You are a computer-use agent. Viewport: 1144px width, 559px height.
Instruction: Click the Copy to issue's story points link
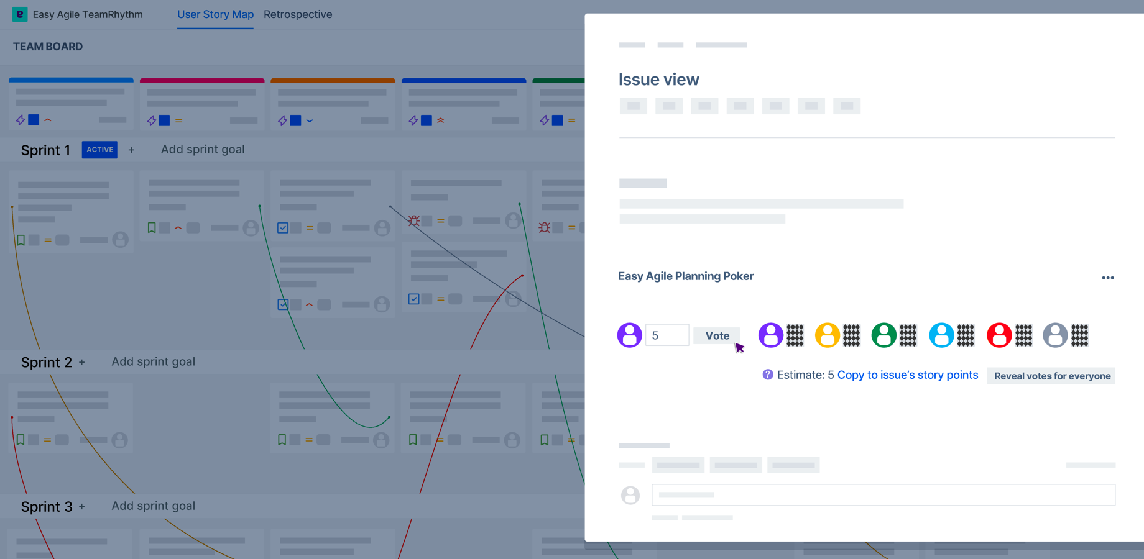point(908,375)
